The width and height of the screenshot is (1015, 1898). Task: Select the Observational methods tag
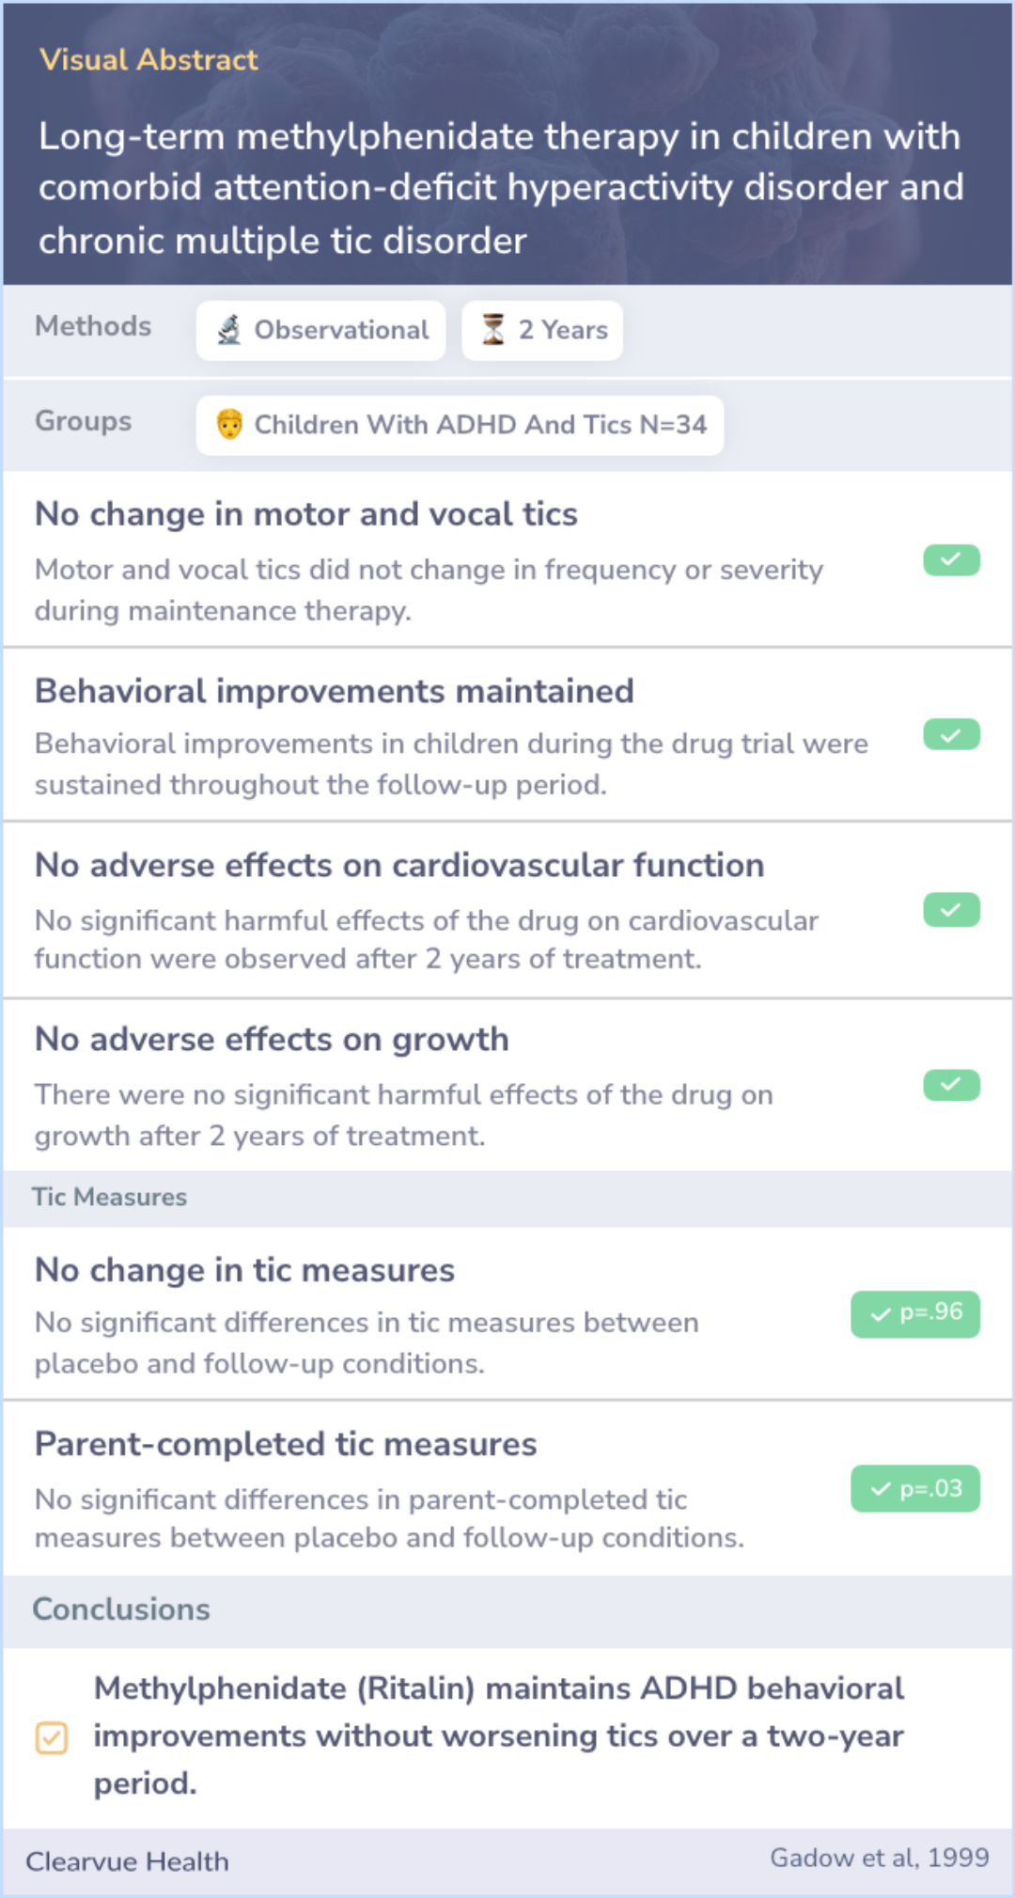pyautogui.click(x=320, y=330)
